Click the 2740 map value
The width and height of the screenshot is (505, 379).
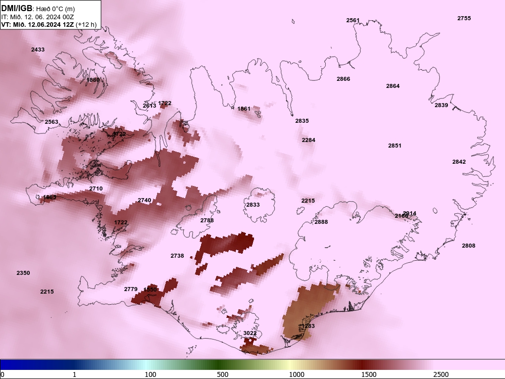(x=144, y=201)
